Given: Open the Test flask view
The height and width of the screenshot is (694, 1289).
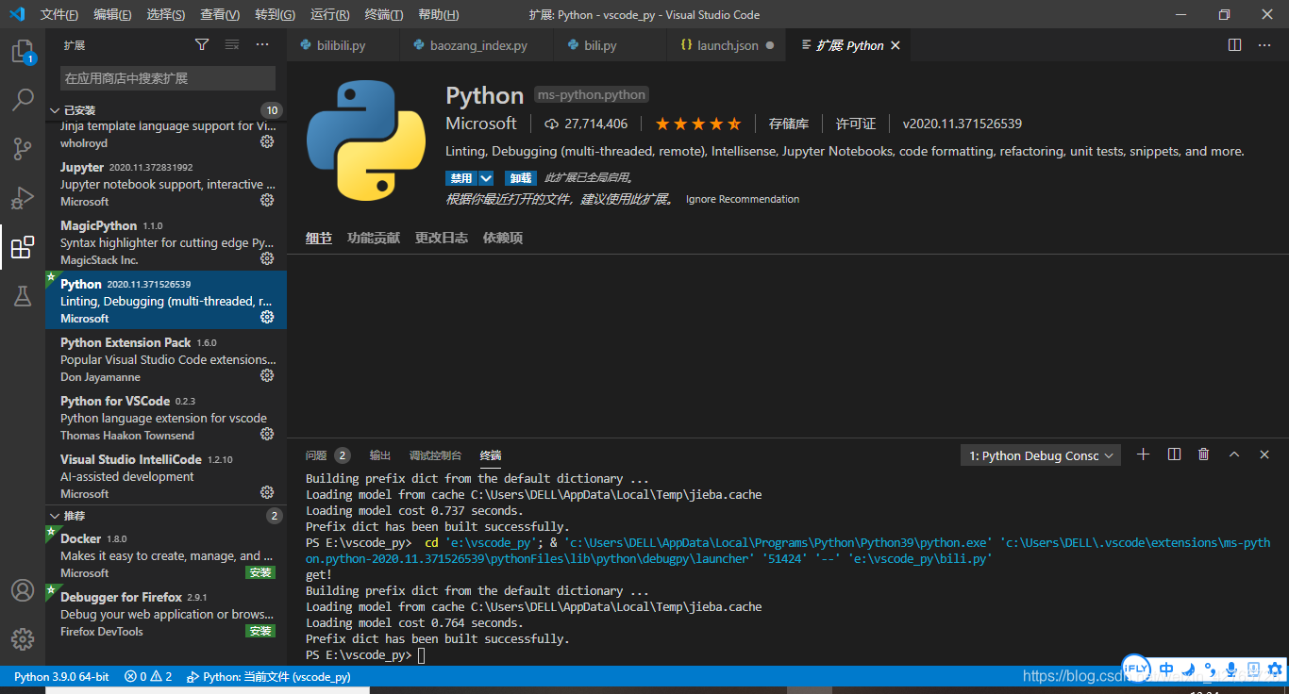Looking at the screenshot, I should click(23, 296).
